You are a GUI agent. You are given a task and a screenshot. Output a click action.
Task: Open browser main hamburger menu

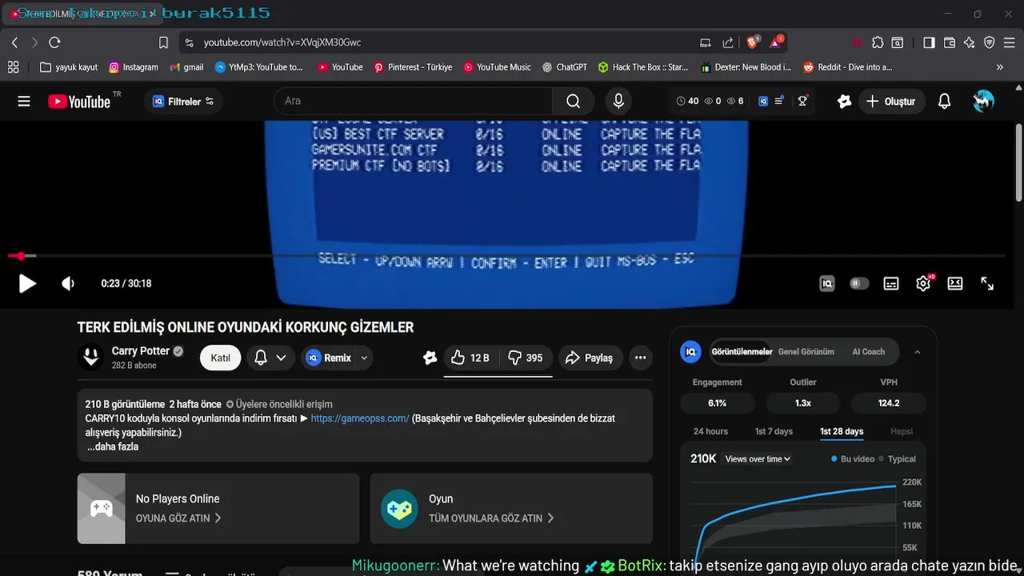click(x=1010, y=42)
